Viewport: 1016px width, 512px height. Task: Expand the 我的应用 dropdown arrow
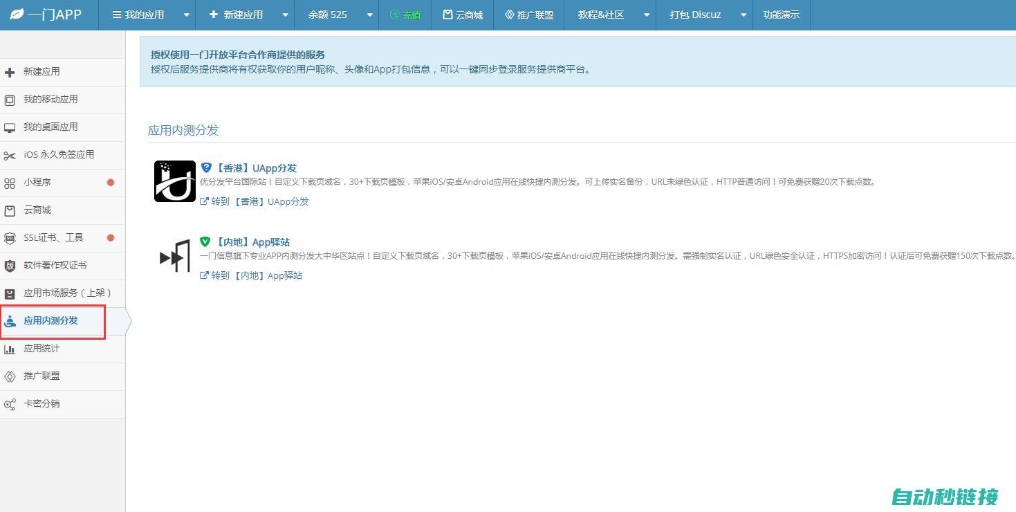click(x=187, y=15)
